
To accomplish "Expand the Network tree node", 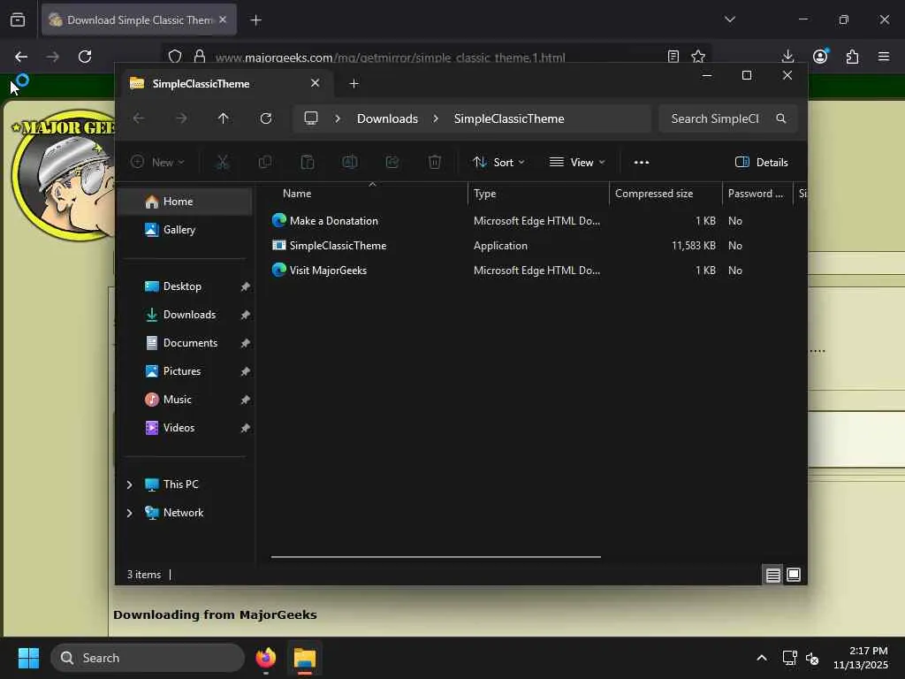I will [x=129, y=513].
